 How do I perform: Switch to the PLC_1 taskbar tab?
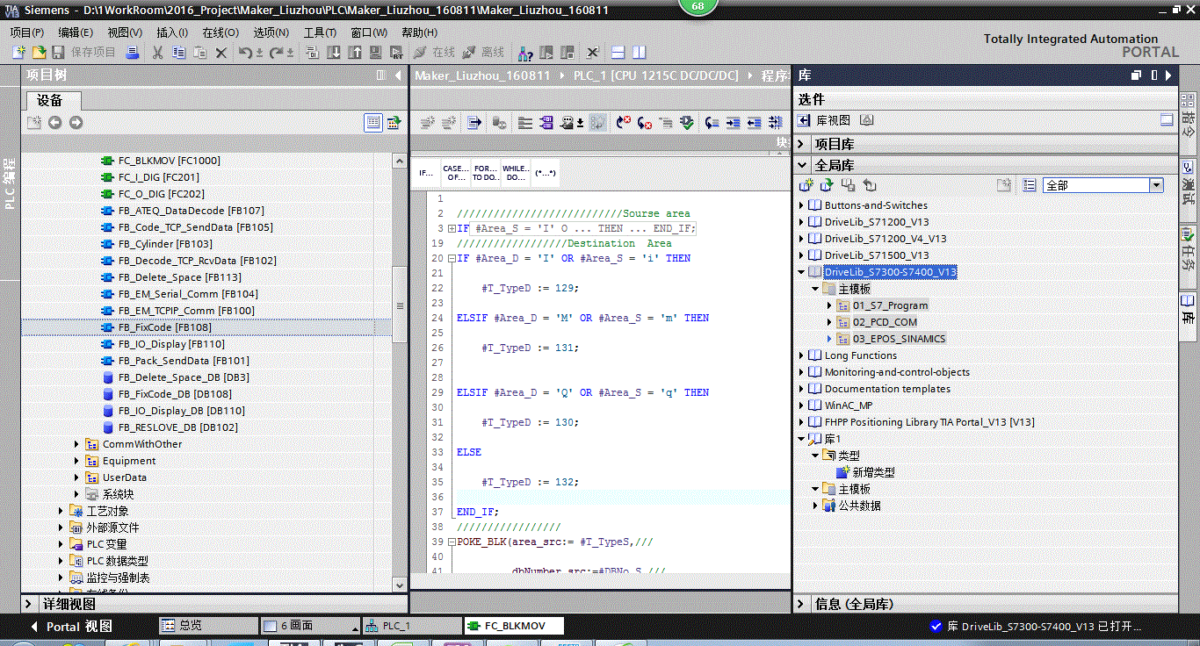coord(396,626)
